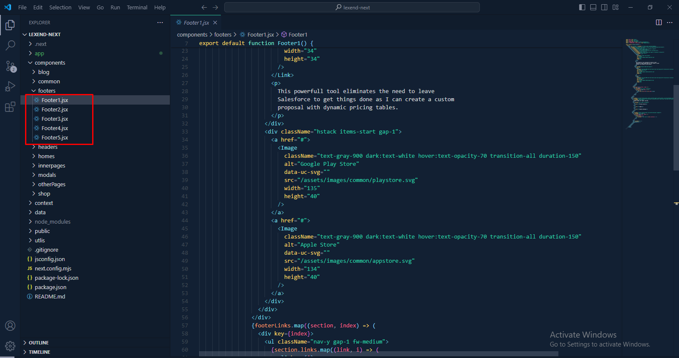Open the Run and Debug view

click(10, 87)
